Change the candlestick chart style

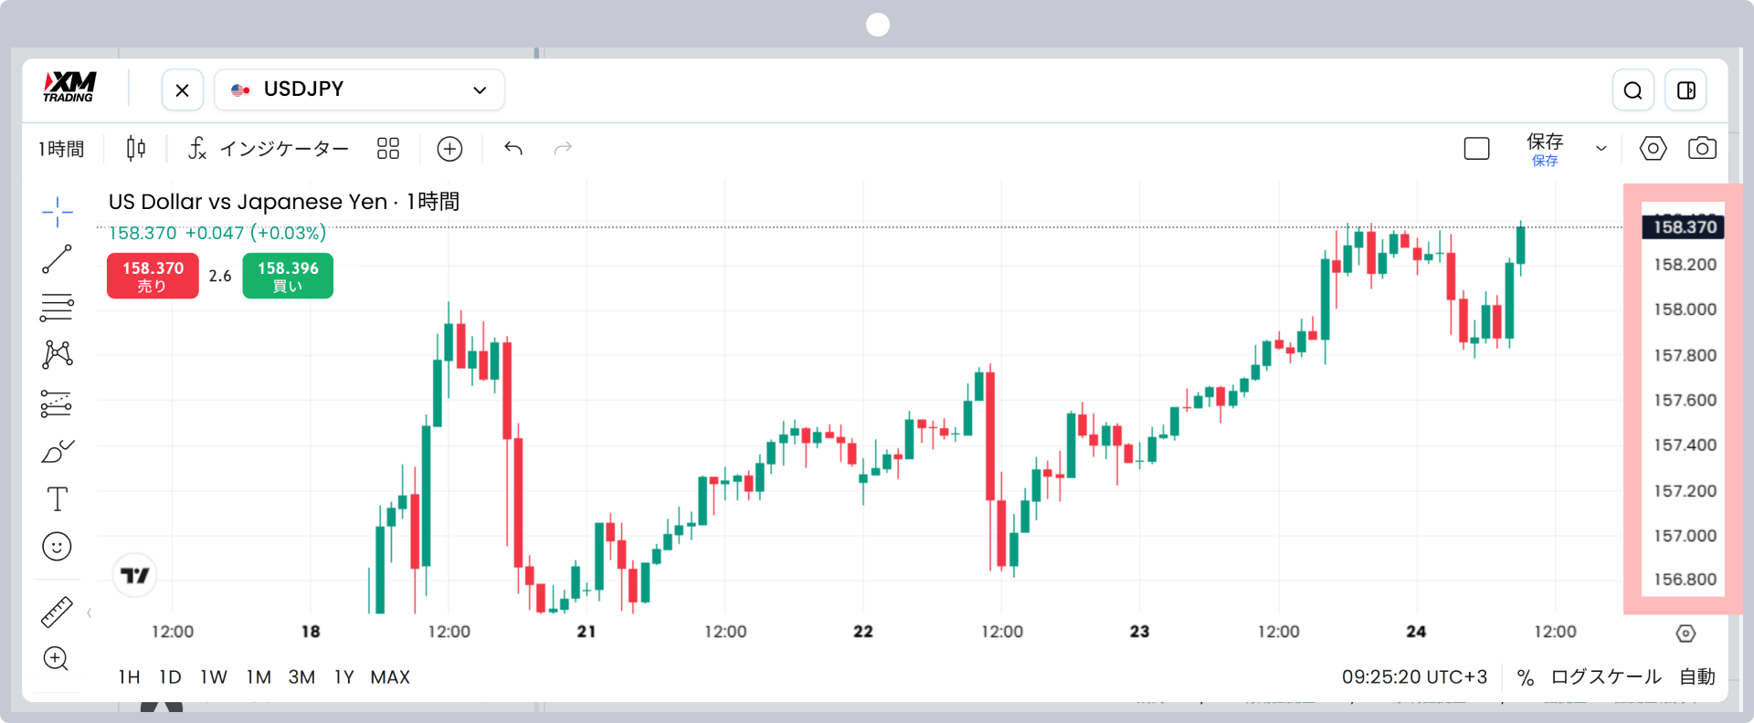pos(136,148)
